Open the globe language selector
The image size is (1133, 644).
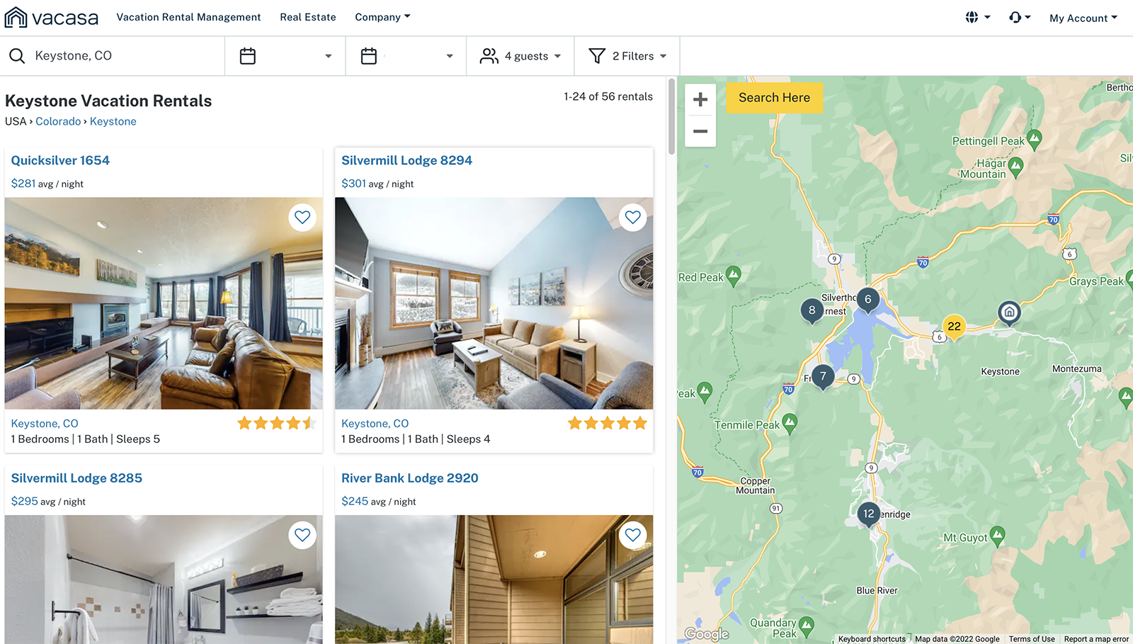[x=977, y=17]
